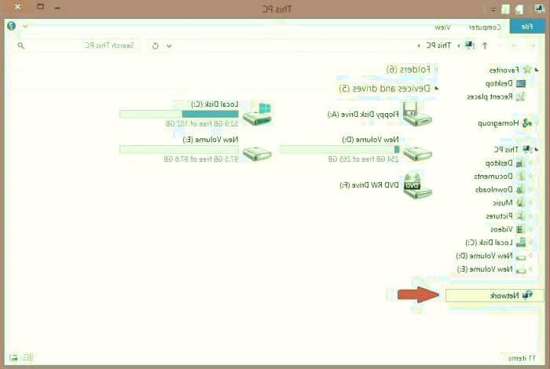
Task: Switch to details view in status bar
Action: 27,357
